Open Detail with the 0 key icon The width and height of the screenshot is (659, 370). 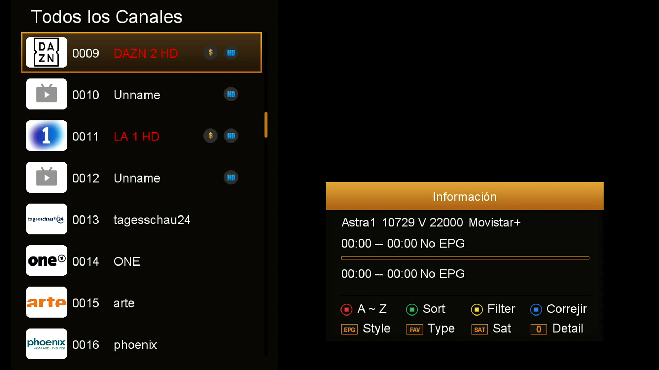click(539, 329)
